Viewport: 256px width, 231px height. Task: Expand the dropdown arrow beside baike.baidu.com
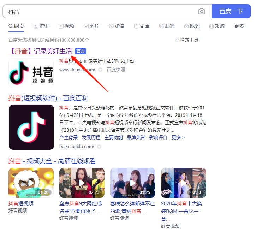[x=99, y=147]
